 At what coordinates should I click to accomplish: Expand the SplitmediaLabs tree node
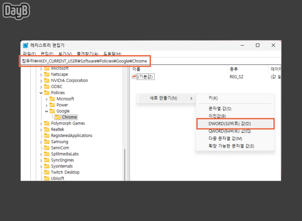click(x=41, y=154)
